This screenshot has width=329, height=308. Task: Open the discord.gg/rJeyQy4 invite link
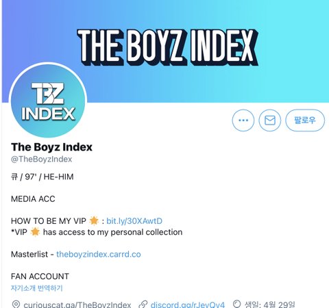click(188, 305)
